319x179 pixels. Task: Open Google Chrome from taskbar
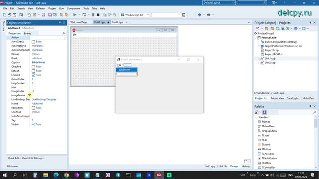tap(66, 175)
